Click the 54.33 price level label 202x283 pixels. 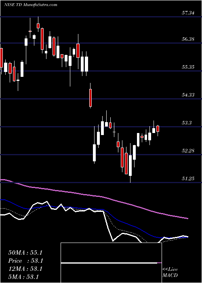click(x=188, y=95)
